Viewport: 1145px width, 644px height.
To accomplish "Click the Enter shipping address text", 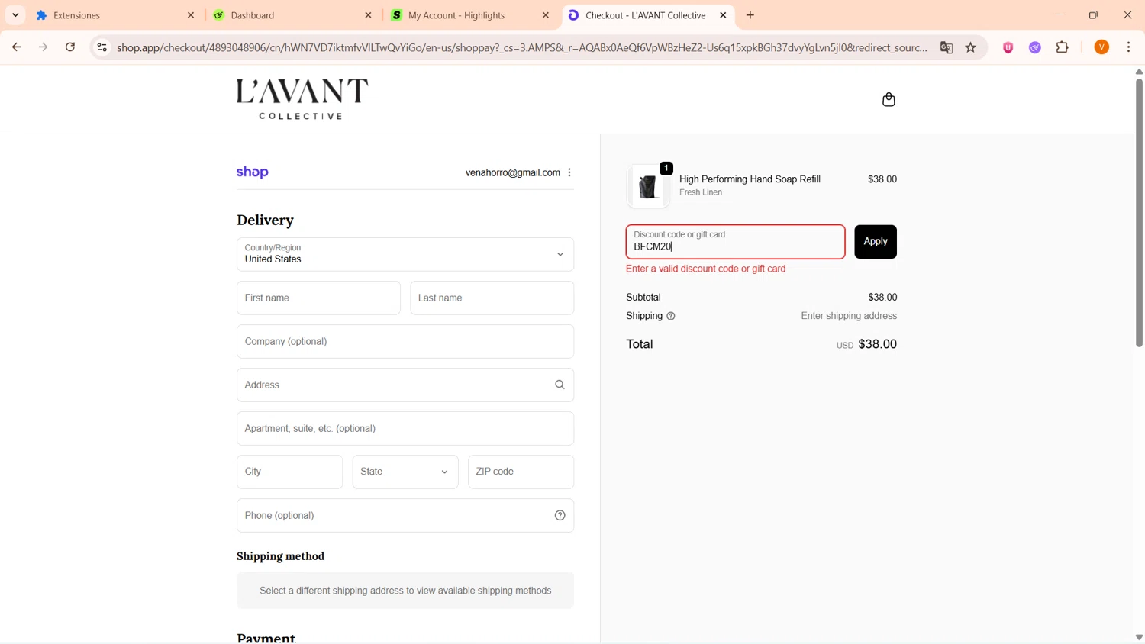I will [849, 316].
